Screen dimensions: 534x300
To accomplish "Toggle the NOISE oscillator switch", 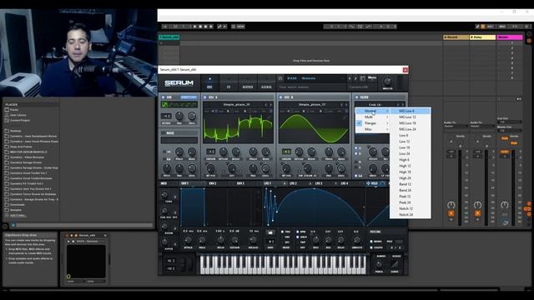I will pyautogui.click(x=164, y=133).
